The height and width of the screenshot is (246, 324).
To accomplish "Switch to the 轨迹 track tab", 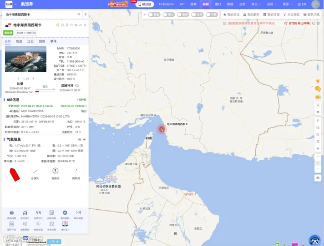I will [x=19, y=41].
